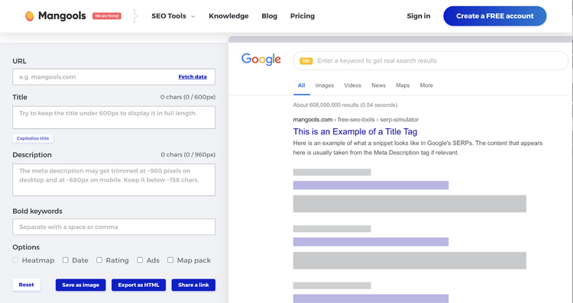Image resolution: width=573 pixels, height=303 pixels.
Task: Click the yellow TIP badge
Action: (x=306, y=61)
